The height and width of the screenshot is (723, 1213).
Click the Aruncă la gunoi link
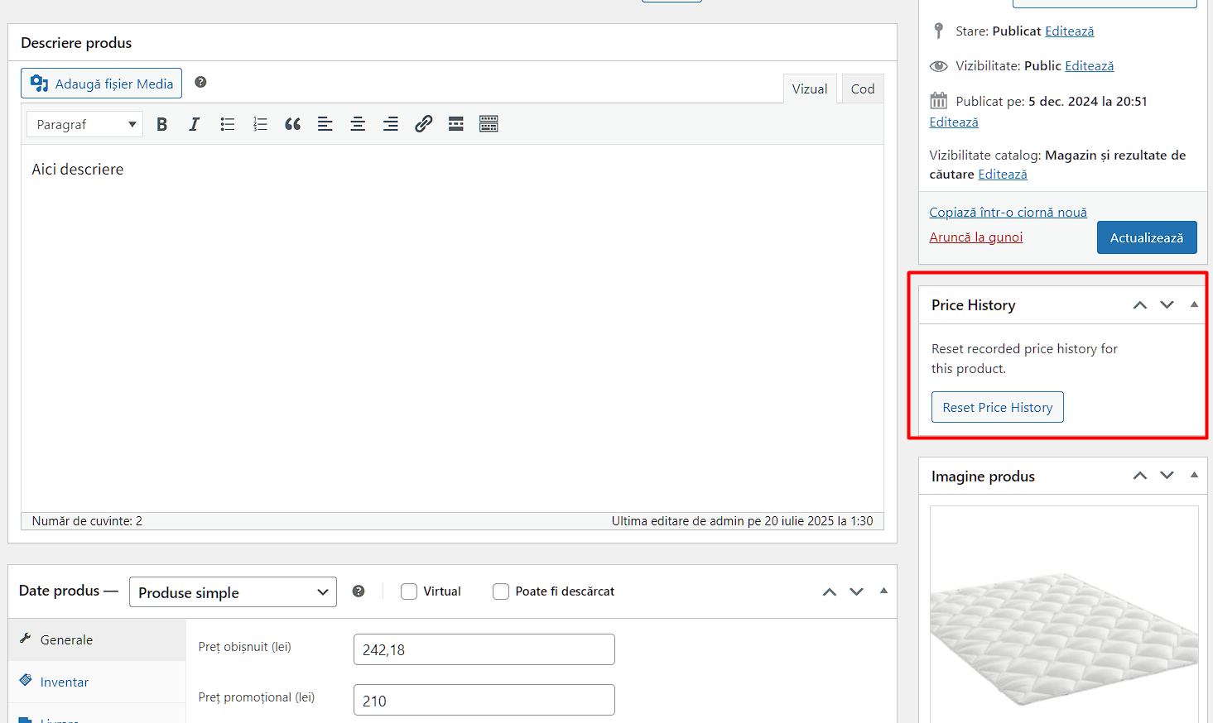click(x=975, y=237)
